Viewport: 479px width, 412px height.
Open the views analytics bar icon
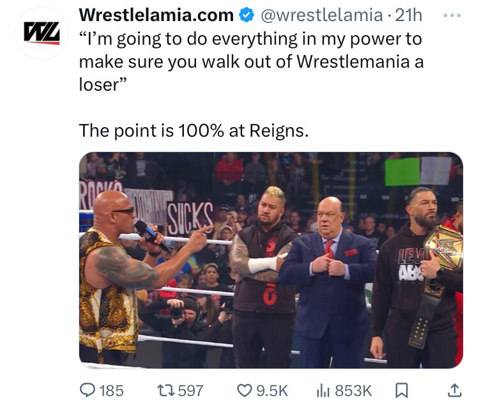tap(323, 391)
